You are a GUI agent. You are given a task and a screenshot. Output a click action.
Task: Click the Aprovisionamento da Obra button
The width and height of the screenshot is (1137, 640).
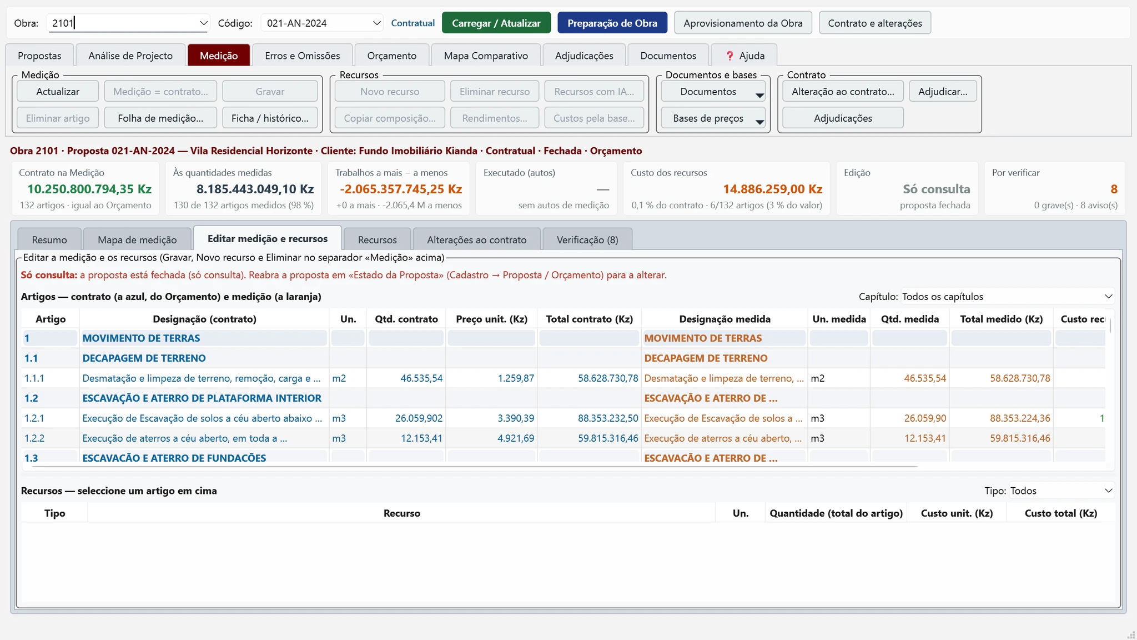(743, 23)
